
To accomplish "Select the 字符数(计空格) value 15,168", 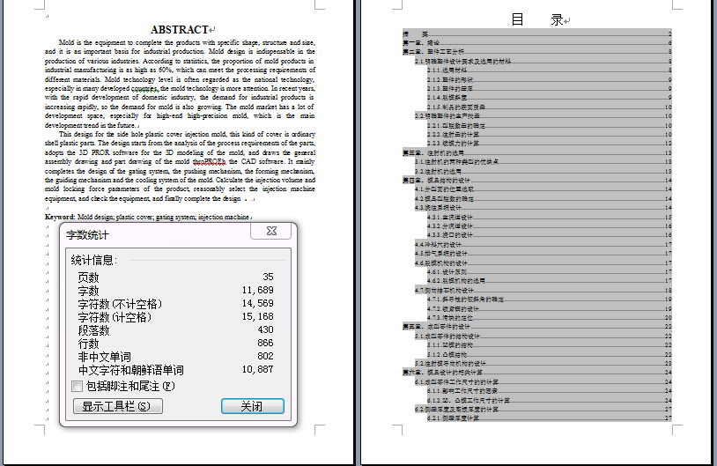I will (x=258, y=316).
